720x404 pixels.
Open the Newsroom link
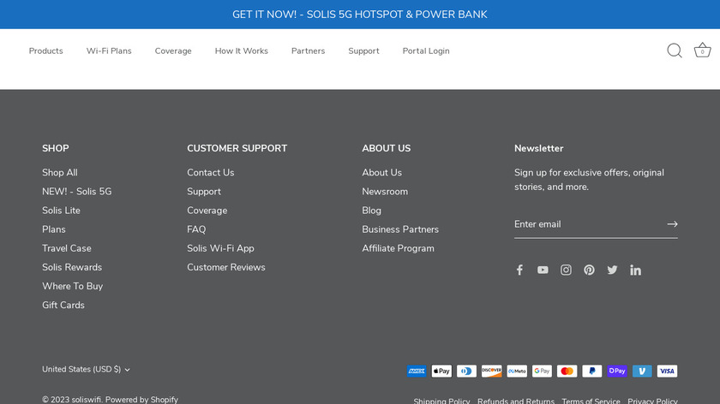pyautogui.click(x=385, y=191)
